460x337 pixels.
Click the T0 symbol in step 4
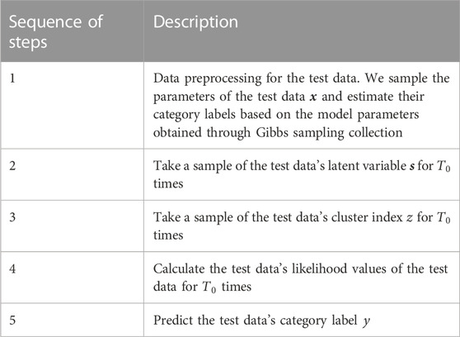click(209, 287)
